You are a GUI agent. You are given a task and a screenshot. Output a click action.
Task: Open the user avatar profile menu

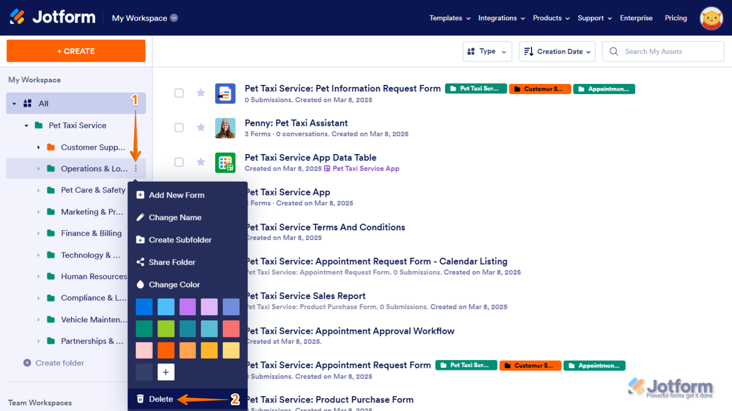pos(711,18)
